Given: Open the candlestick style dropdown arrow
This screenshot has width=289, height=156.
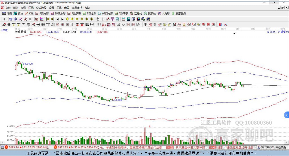Looking at the screenshot, I should point(33,19).
